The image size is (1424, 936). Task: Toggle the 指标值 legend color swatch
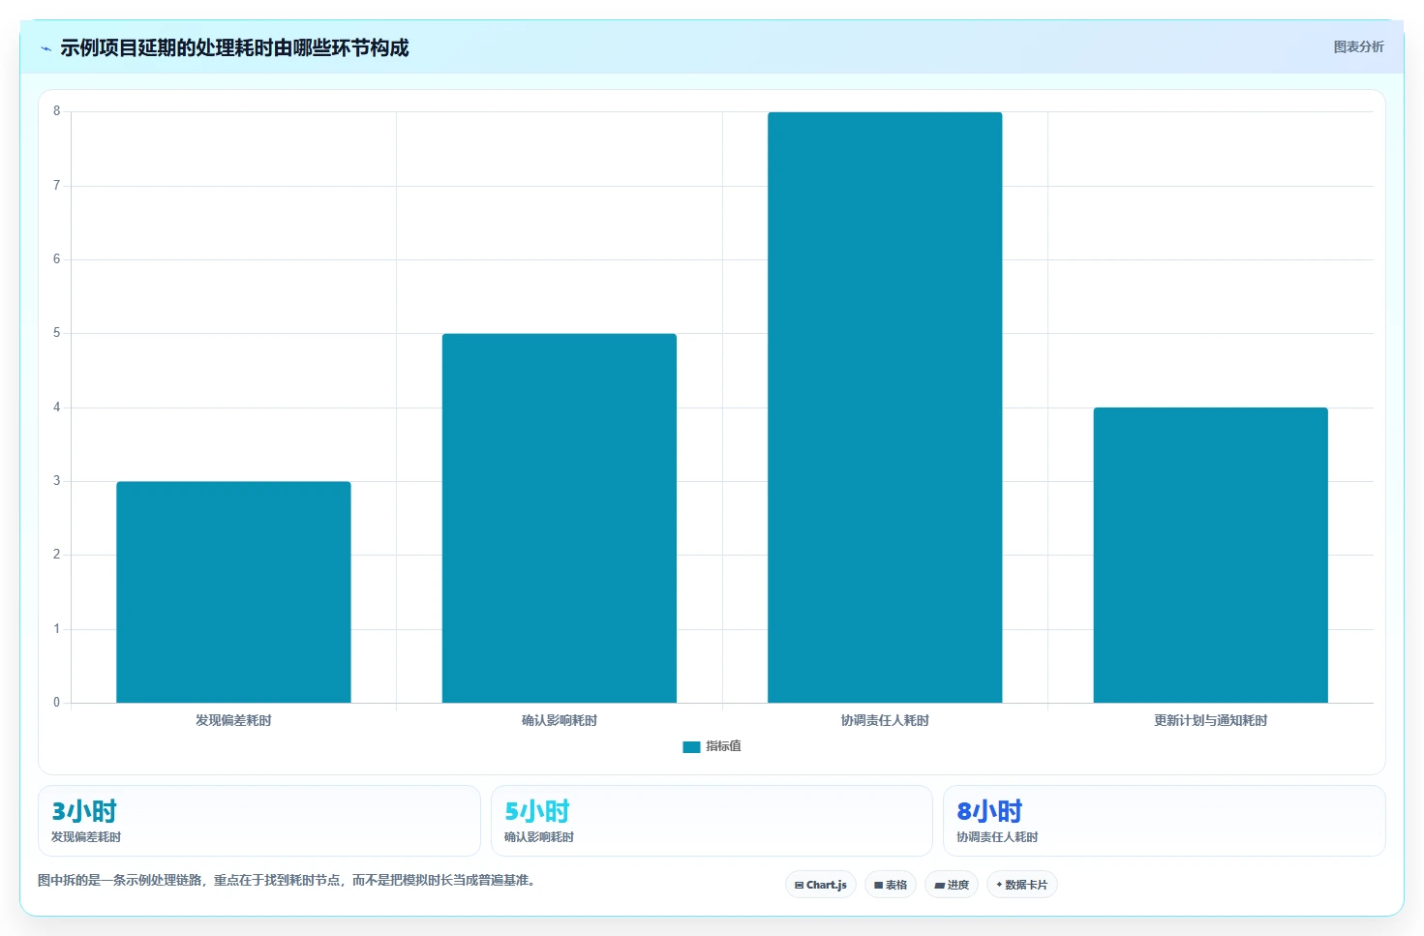click(x=691, y=746)
